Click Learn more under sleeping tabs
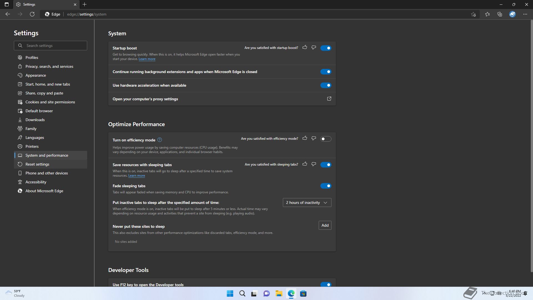533x300 pixels. (x=137, y=176)
